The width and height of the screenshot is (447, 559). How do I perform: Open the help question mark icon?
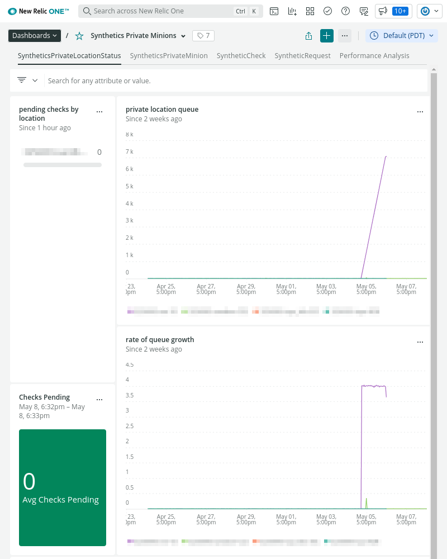pos(345,11)
